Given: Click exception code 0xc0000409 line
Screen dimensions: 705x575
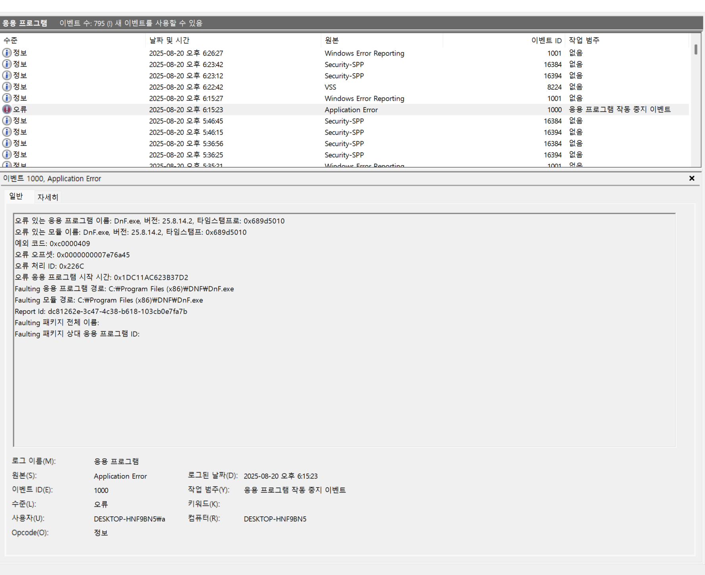Looking at the screenshot, I should pos(52,243).
